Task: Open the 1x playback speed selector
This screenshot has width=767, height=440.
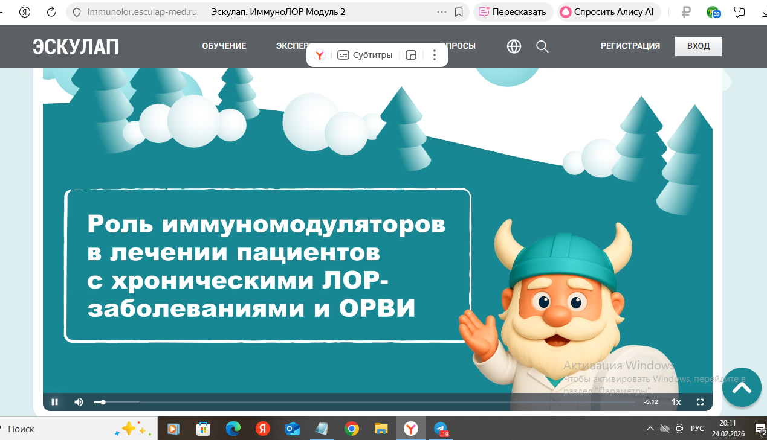Action: pyautogui.click(x=676, y=402)
